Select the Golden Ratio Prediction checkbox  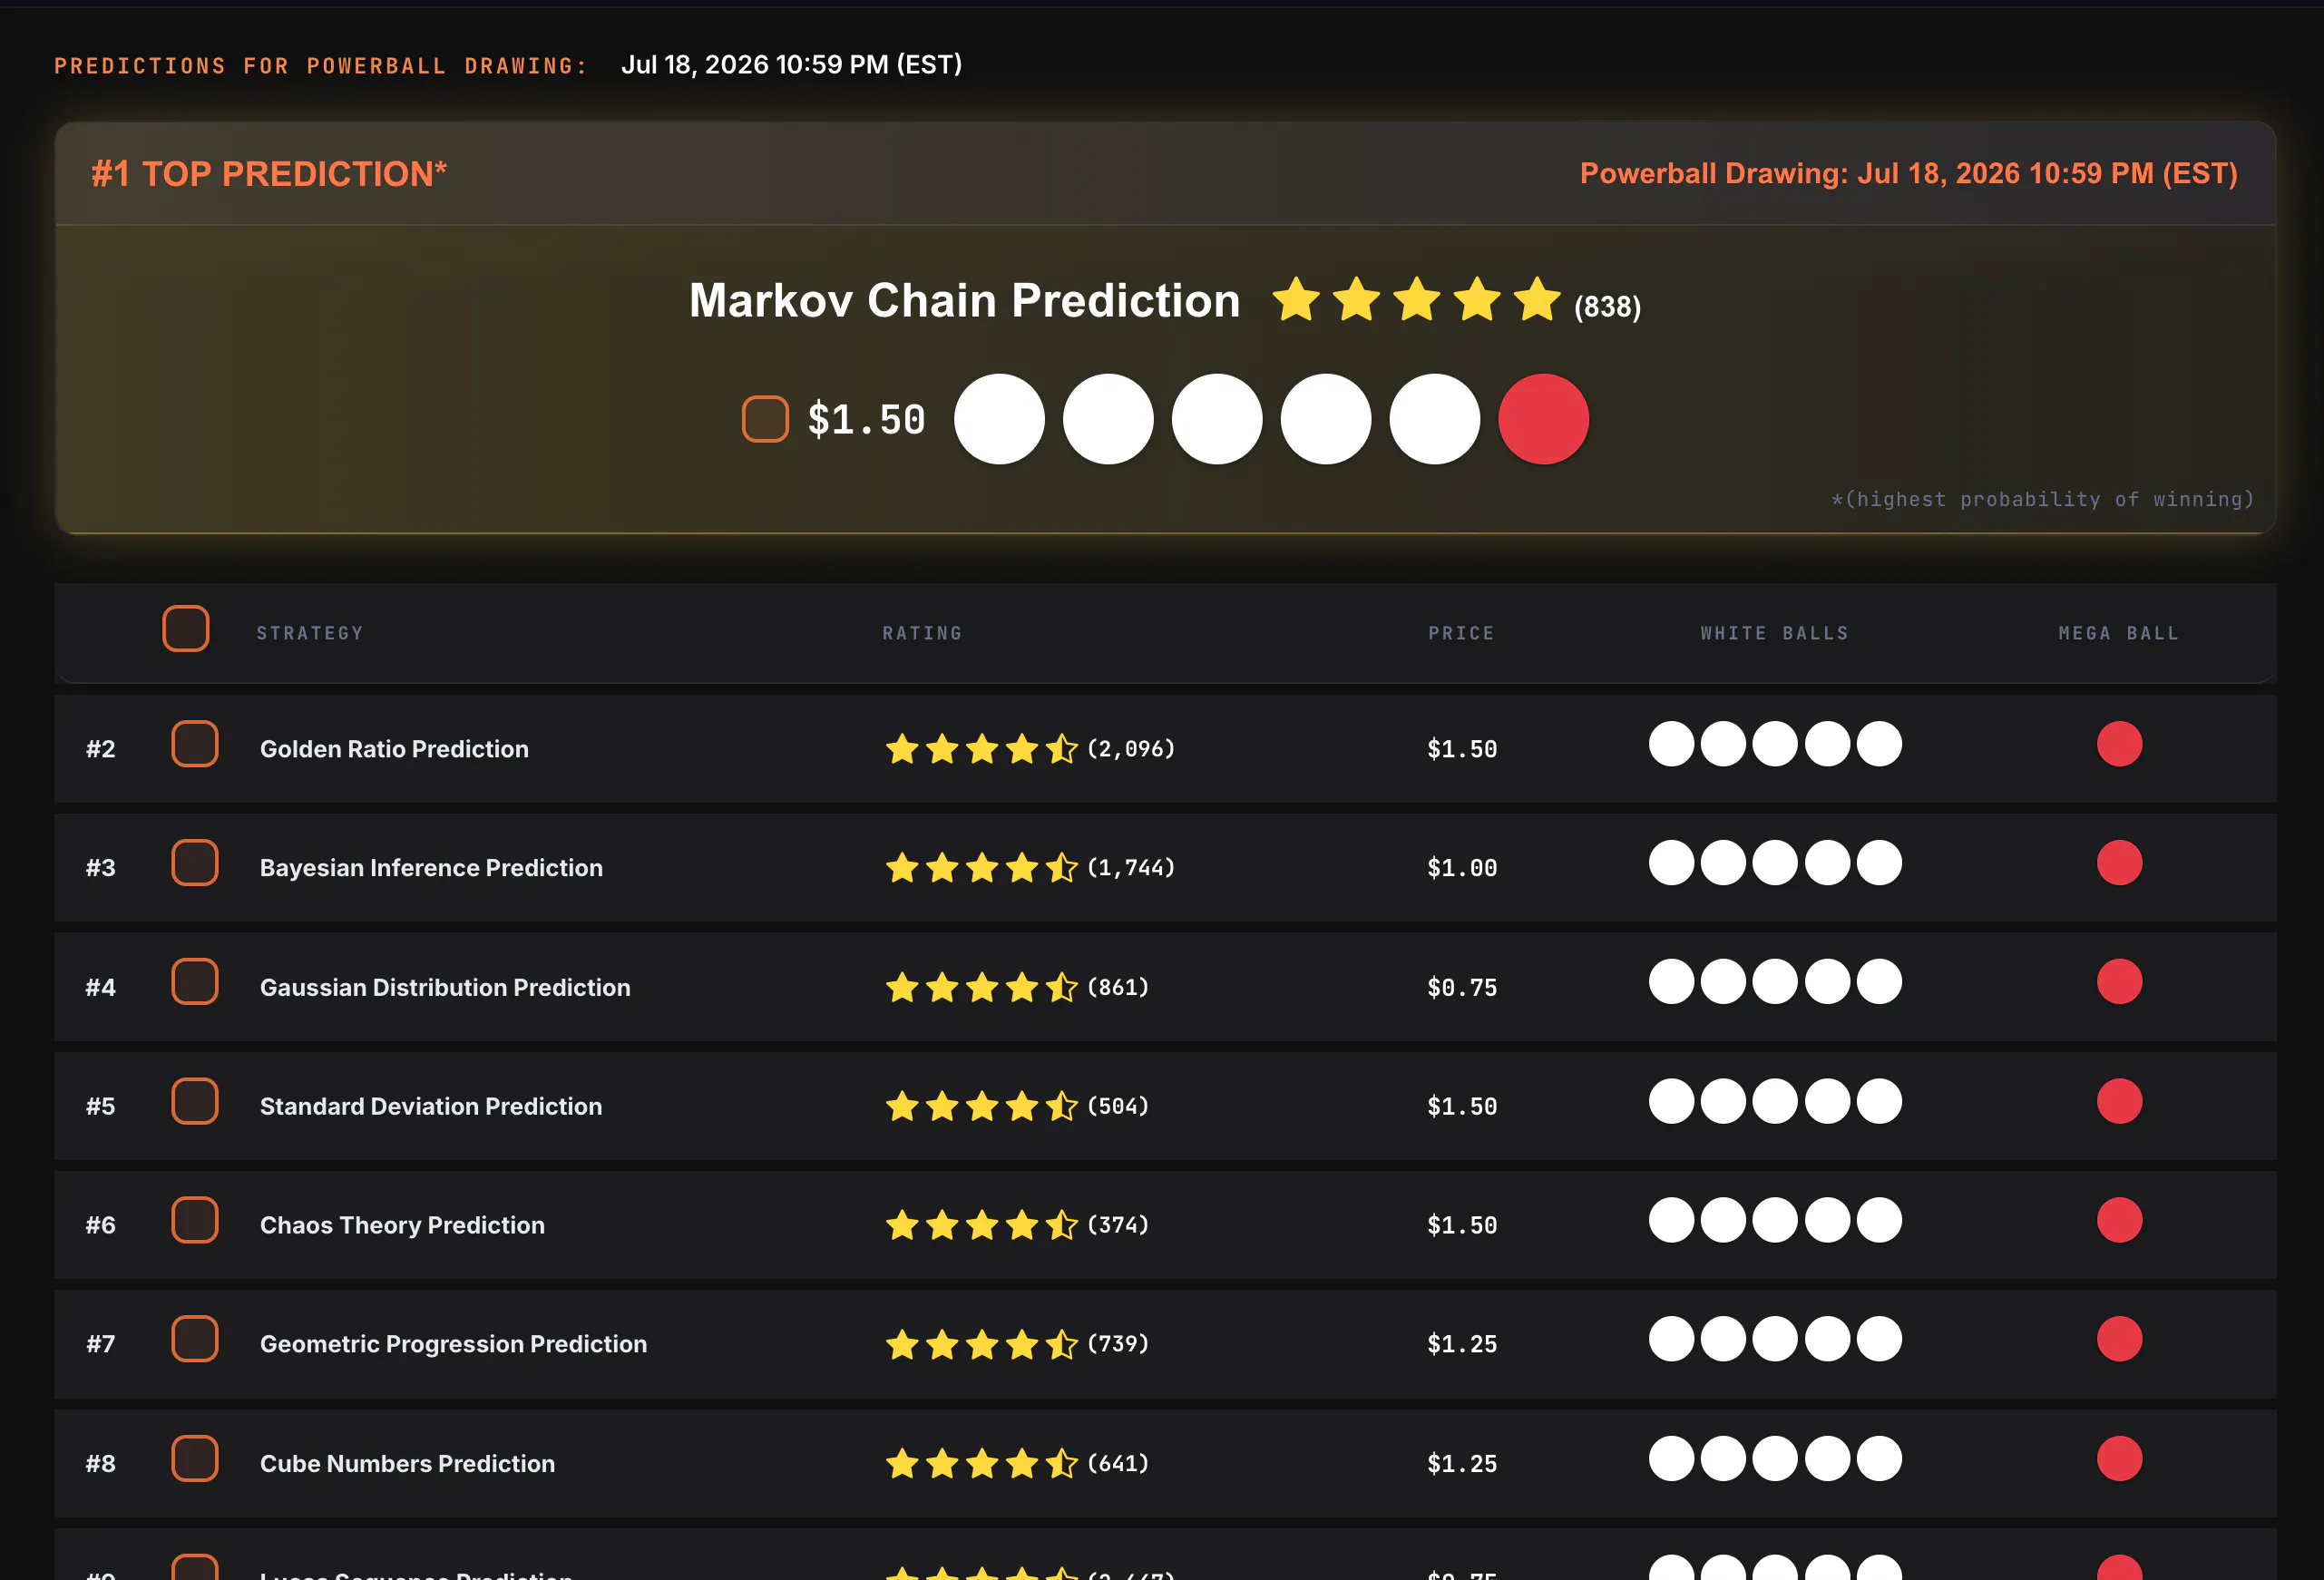(195, 744)
